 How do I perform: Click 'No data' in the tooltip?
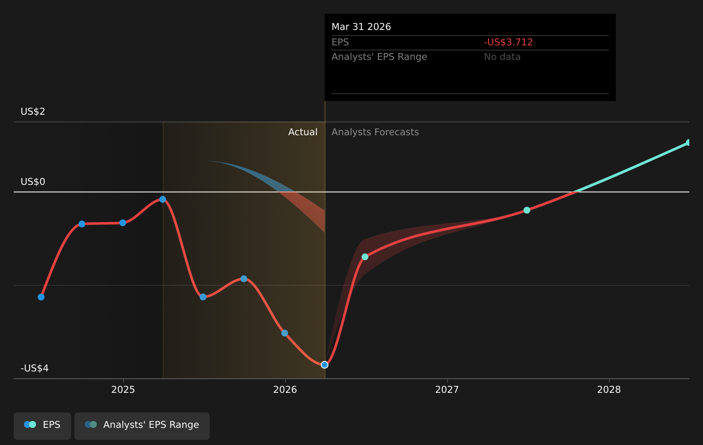tap(502, 57)
